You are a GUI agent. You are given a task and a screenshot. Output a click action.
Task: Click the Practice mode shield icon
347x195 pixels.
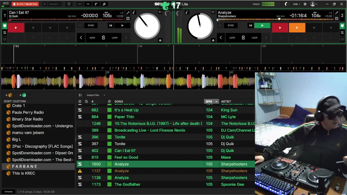pyautogui.click(x=69, y=4)
